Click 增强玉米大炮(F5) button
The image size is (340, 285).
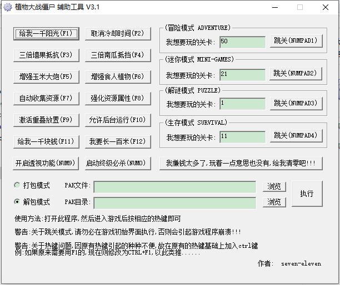(x=46, y=77)
